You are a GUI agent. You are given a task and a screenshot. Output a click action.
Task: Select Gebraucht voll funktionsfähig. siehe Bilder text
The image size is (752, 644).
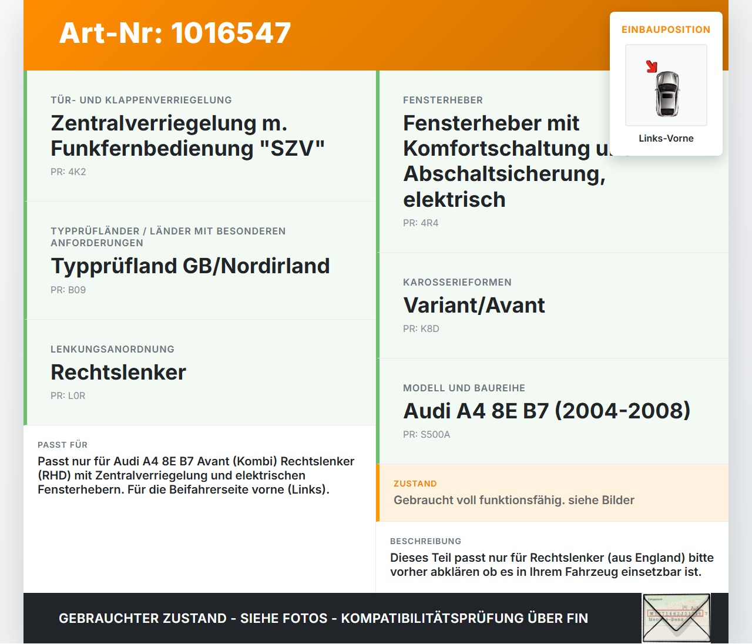514,500
